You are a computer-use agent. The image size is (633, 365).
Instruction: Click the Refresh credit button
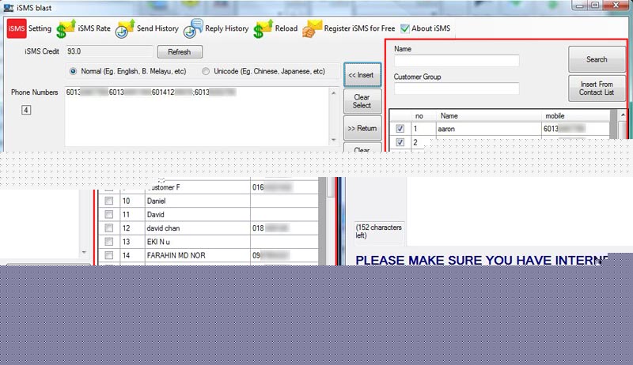[180, 52]
